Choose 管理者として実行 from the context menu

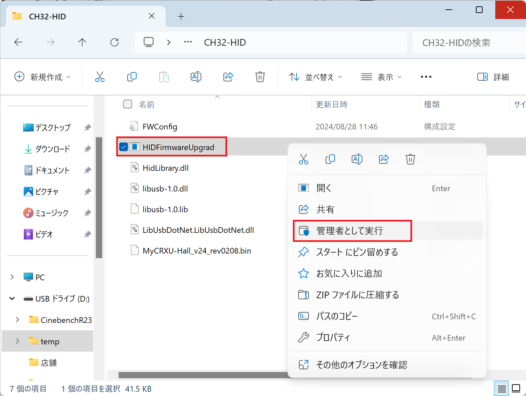[349, 231]
